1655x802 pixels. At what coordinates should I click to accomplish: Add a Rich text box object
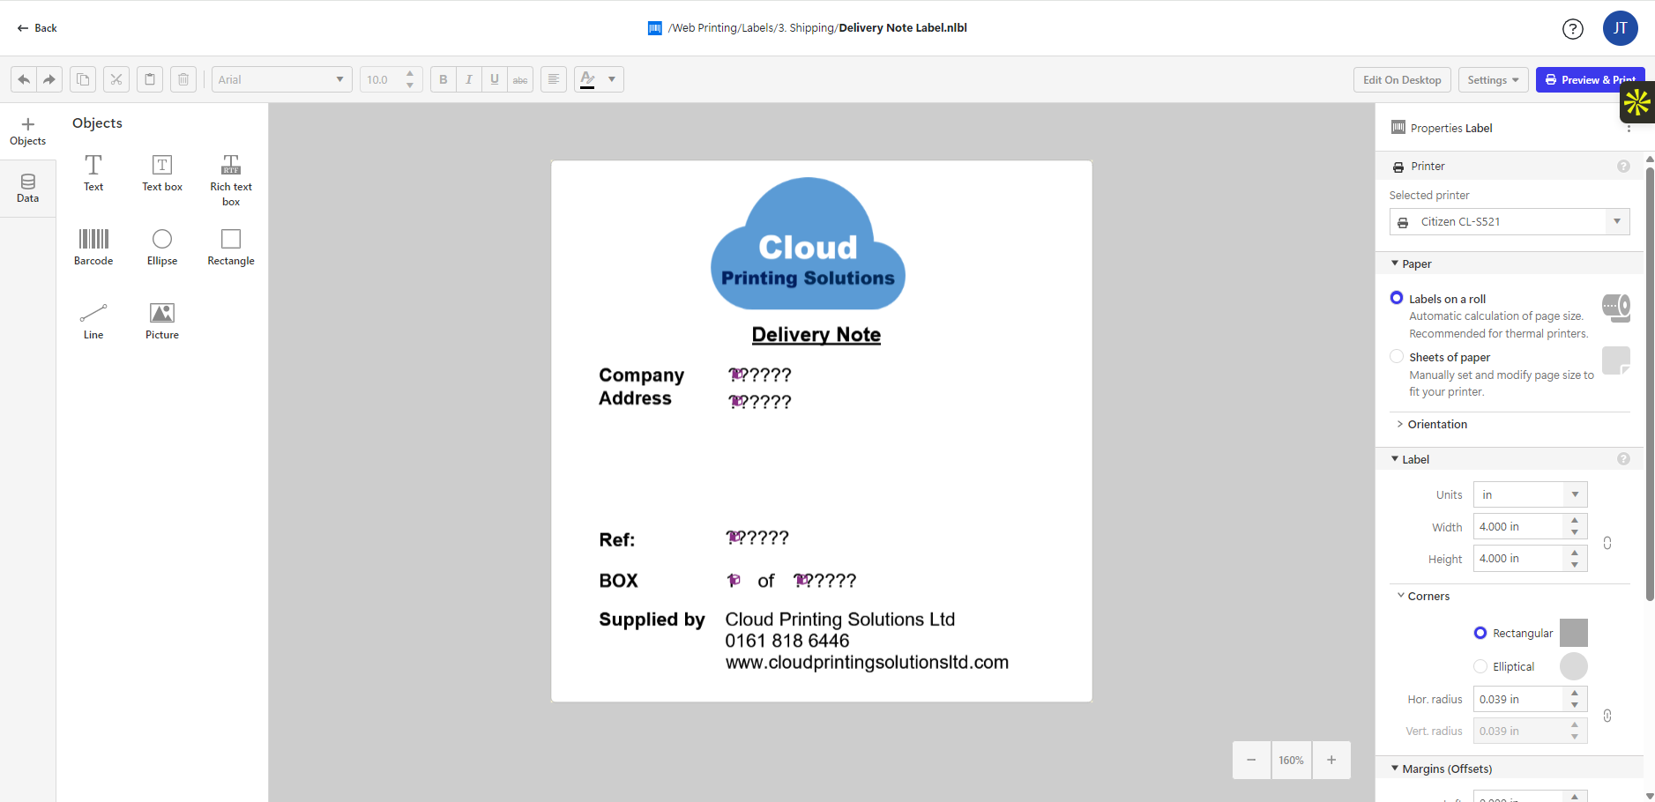231,180
